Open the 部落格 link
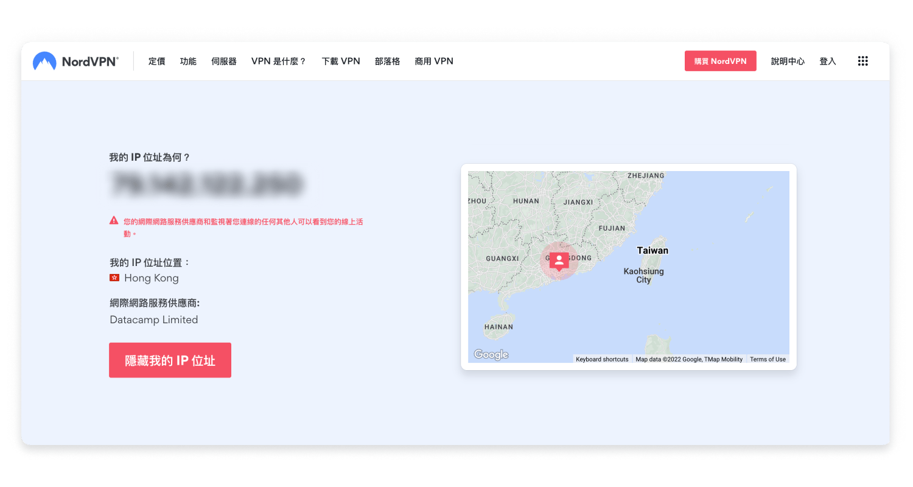The image size is (913, 487). [388, 61]
